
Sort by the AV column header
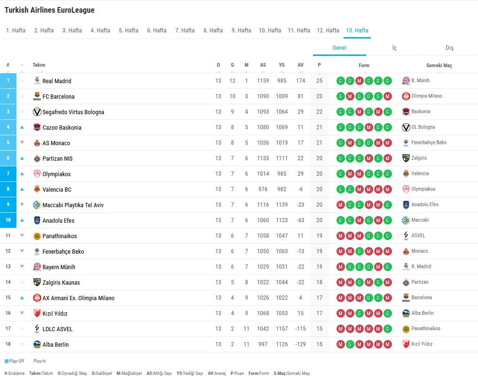(x=301, y=65)
